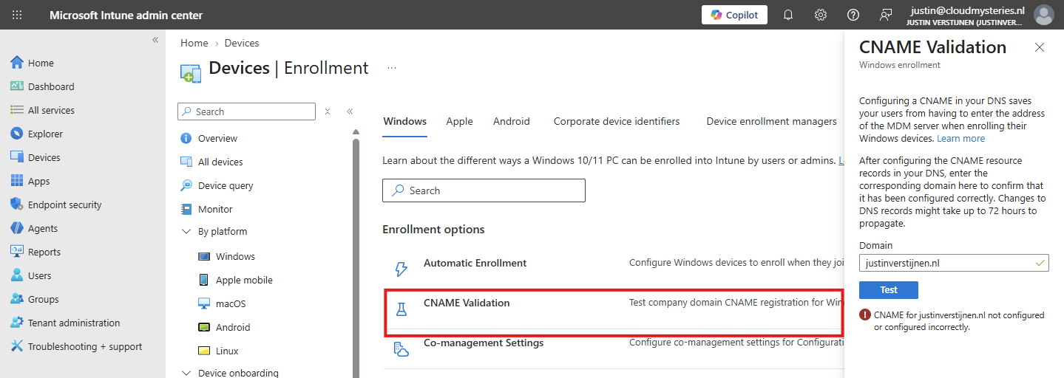1064x378 pixels.
Task: Open Copilot in the header
Action: (x=734, y=15)
